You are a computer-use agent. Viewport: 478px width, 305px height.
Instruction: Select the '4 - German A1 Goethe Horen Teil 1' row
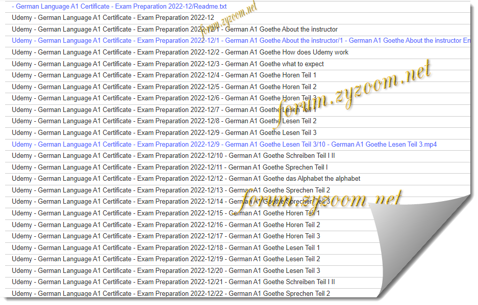(x=164, y=75)
